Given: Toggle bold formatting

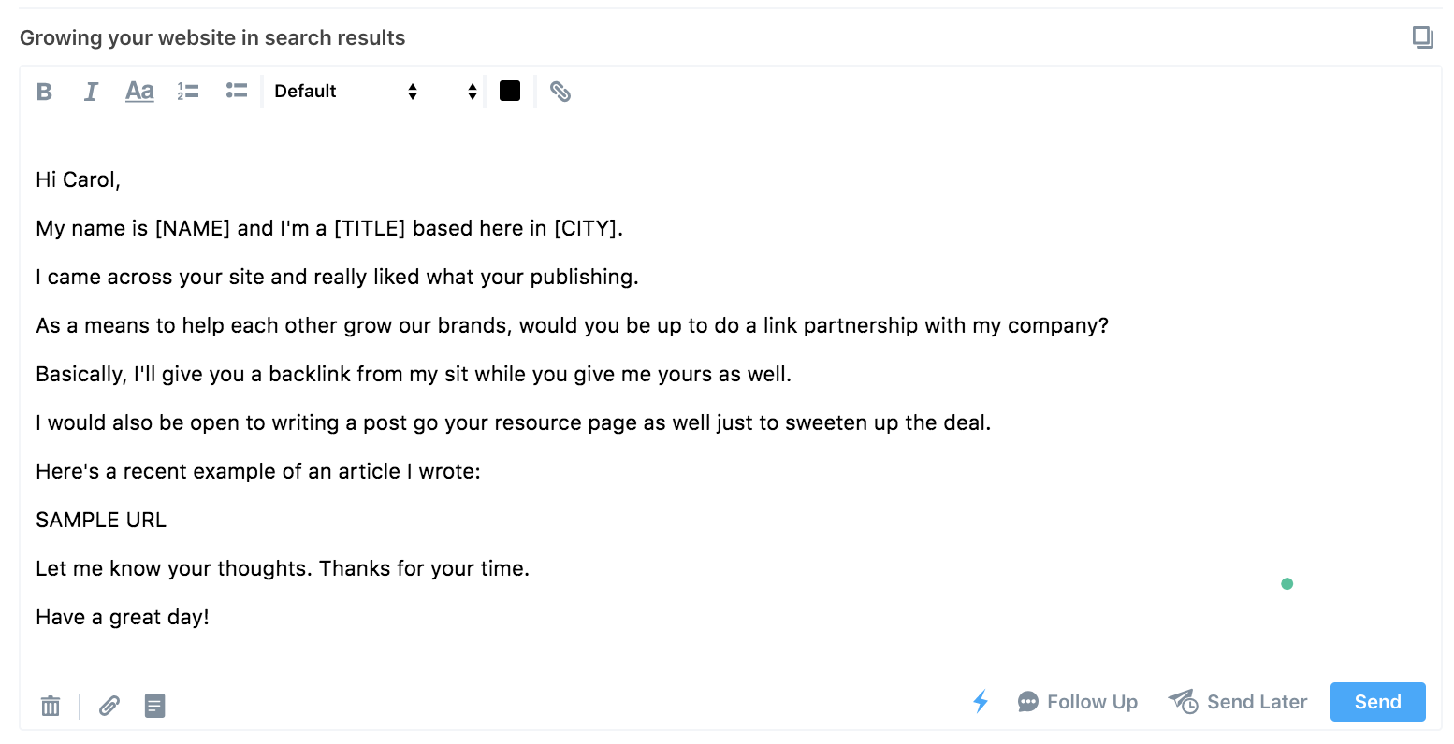Looking at the screenshot, I should (x=44, y=92).
